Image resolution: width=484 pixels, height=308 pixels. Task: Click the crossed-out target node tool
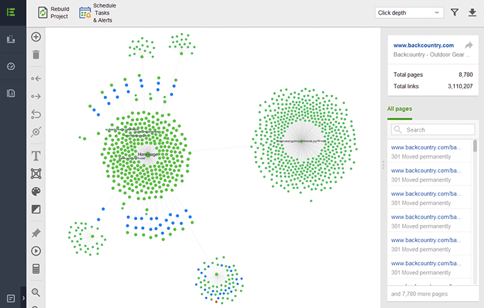(x=36, y=132)
